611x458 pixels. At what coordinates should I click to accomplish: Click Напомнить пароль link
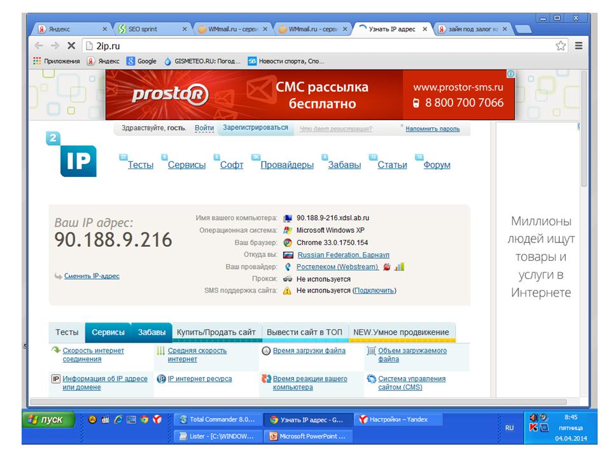(x=433, y=128)
